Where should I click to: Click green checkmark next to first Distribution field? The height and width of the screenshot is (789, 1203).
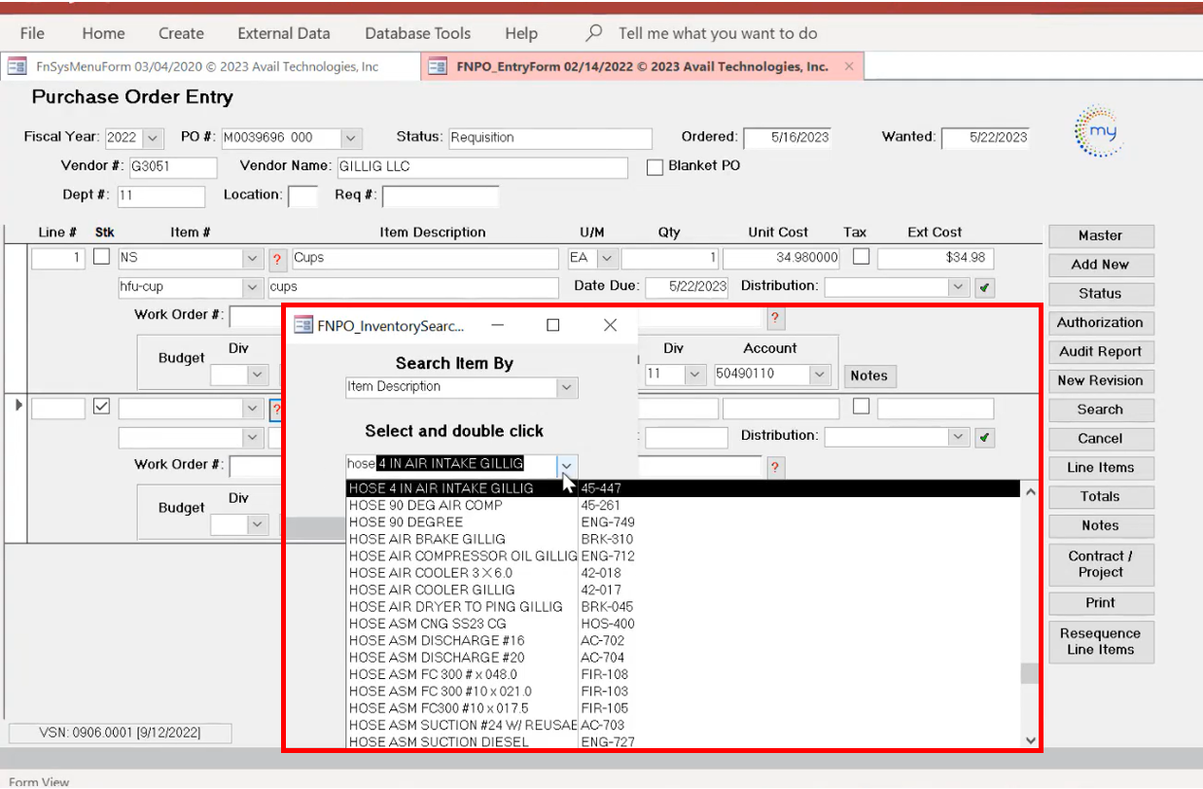coord(985,288)
